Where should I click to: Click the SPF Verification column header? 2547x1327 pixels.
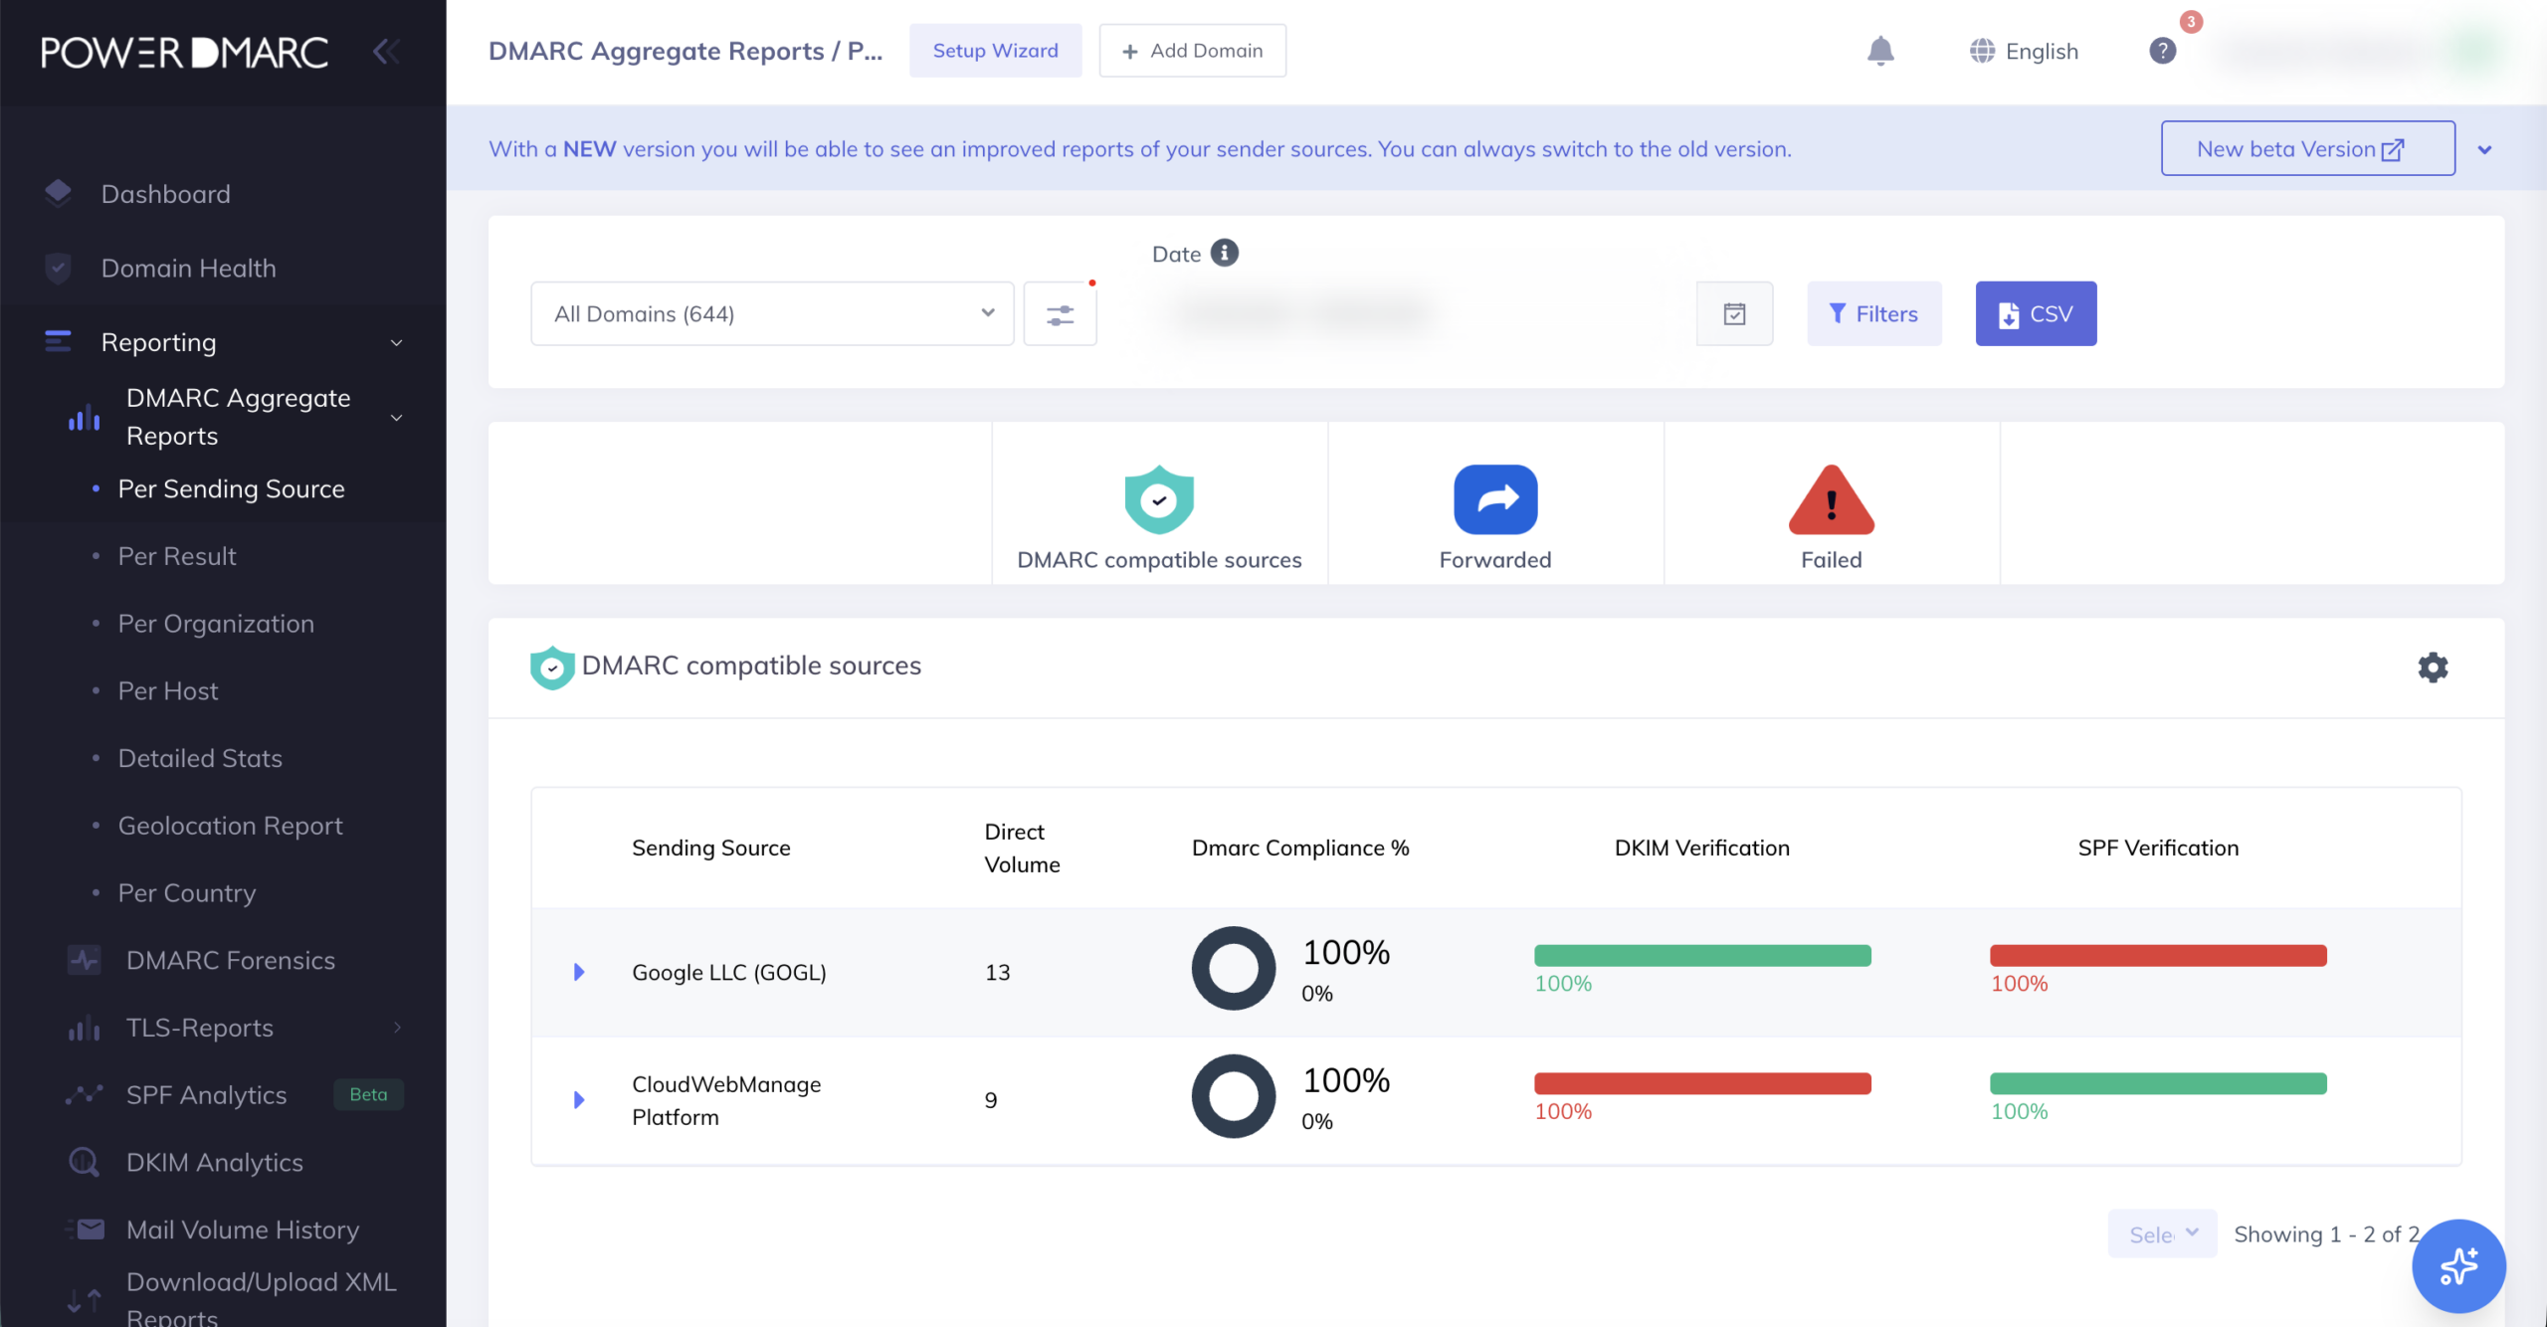[2158, 848]
